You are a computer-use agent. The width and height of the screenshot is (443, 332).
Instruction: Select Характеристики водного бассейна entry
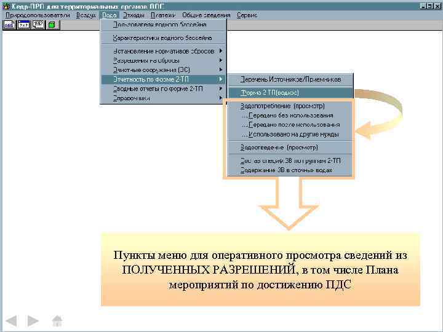(x=164, y=38)
